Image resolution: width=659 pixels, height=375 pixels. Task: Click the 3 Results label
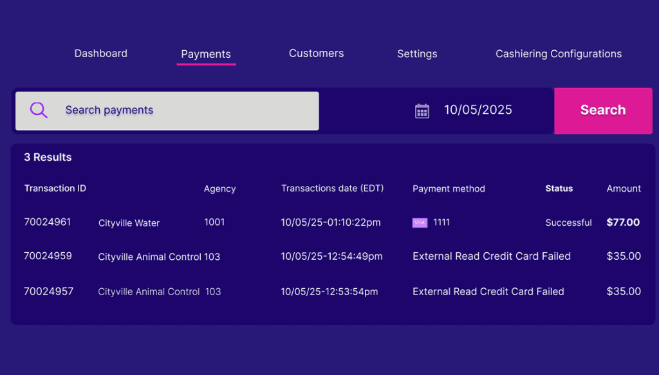pyautogui.click(x=47, y=157)
